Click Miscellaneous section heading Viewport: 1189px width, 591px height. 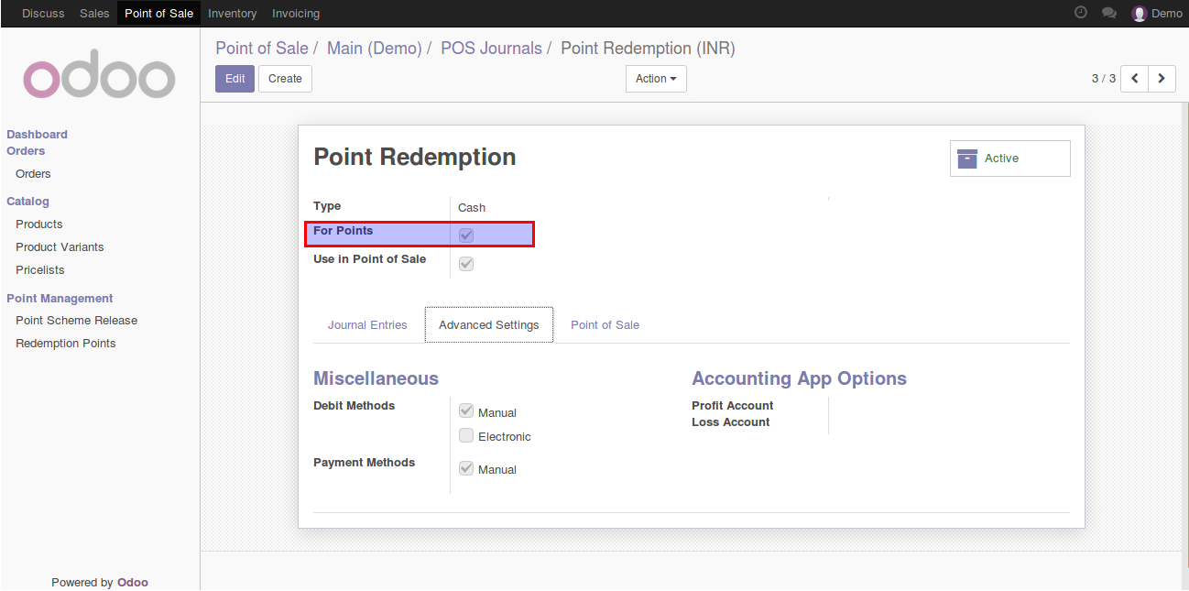(x=376, y=378)
